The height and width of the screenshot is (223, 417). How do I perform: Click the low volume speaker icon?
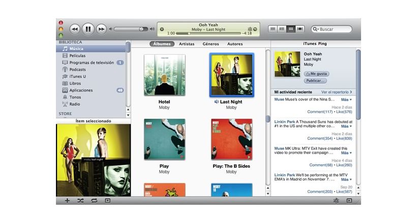coord(111,29)
